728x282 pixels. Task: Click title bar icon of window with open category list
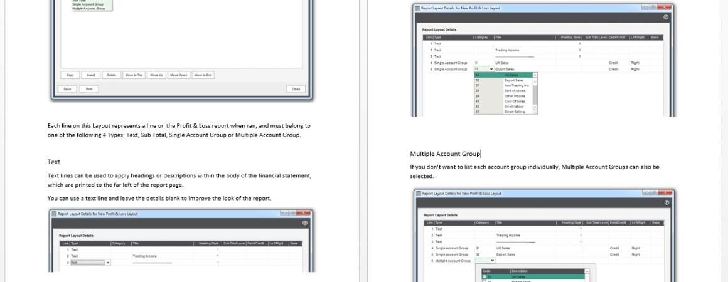pyautogui.click(x=417, y=8)
